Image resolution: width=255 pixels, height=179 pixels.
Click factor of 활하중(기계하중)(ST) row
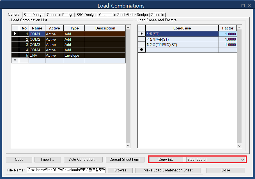228,45
